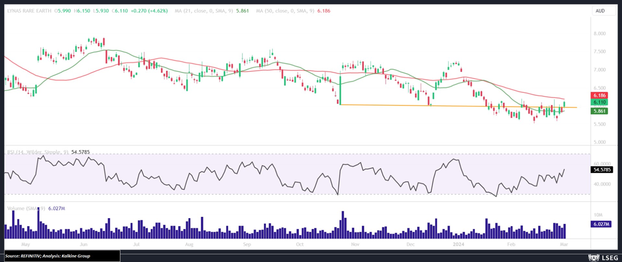Click the Dec label on time axis
The height and width of the screenshot is (262, 622).
pyautogui.click(x=410, y=244)
